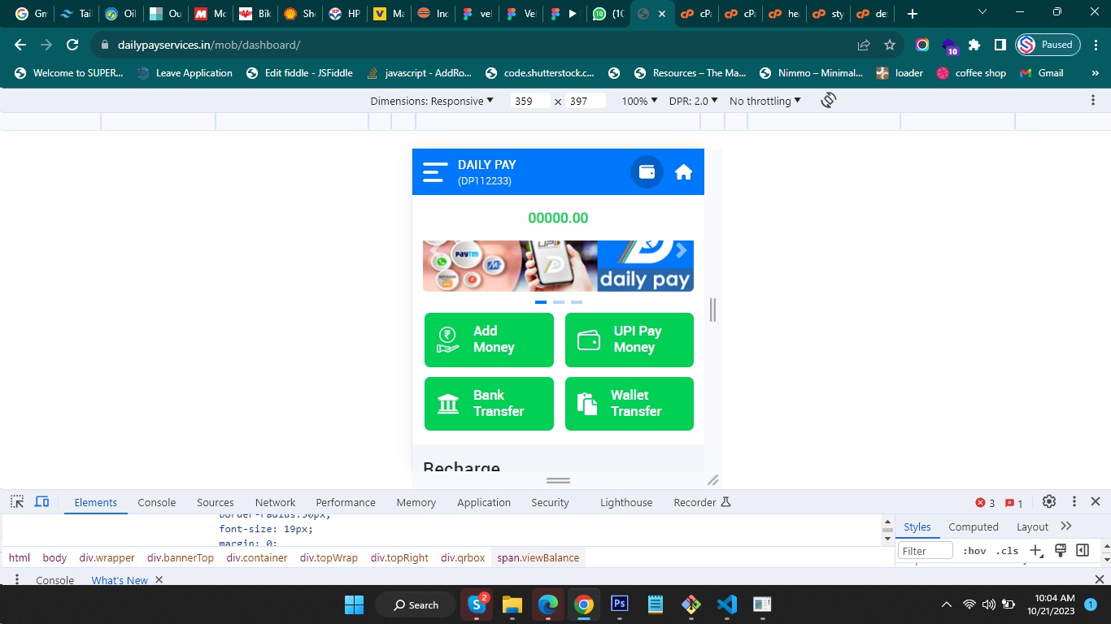Viewport: 1111px width, 624px height.
Task: Toggle the .cls class editor
Action: 1008,551
